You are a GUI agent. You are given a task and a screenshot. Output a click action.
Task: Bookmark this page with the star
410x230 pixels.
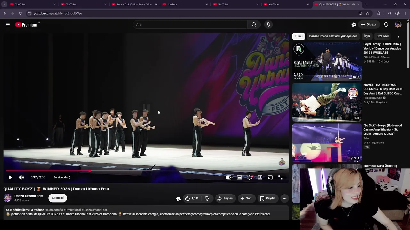(367, 13)
